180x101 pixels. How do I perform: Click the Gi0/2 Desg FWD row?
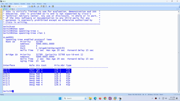coord(37,74)
